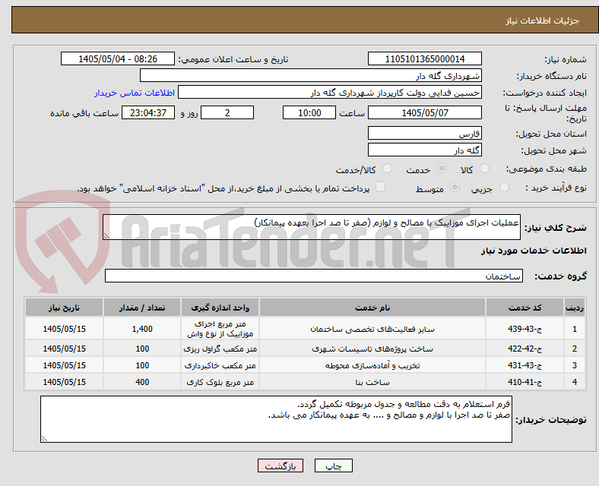This screenshot has width=599, height=486.
Task: Click the تاریخ نیاز column header
Action: click(64, 308)
